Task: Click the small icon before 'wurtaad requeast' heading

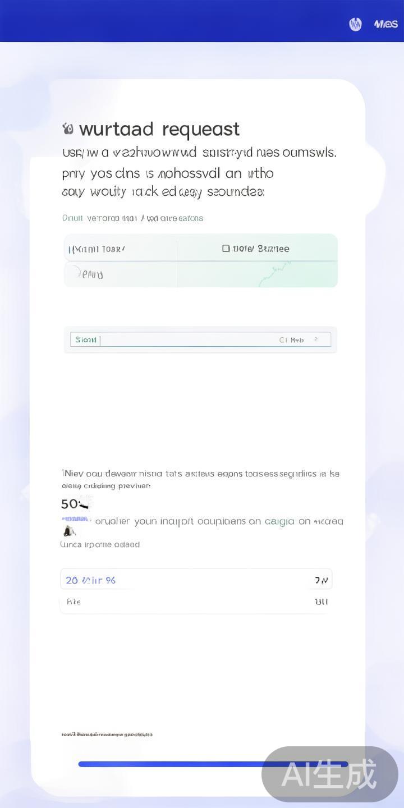Action: tap(68, 129)
